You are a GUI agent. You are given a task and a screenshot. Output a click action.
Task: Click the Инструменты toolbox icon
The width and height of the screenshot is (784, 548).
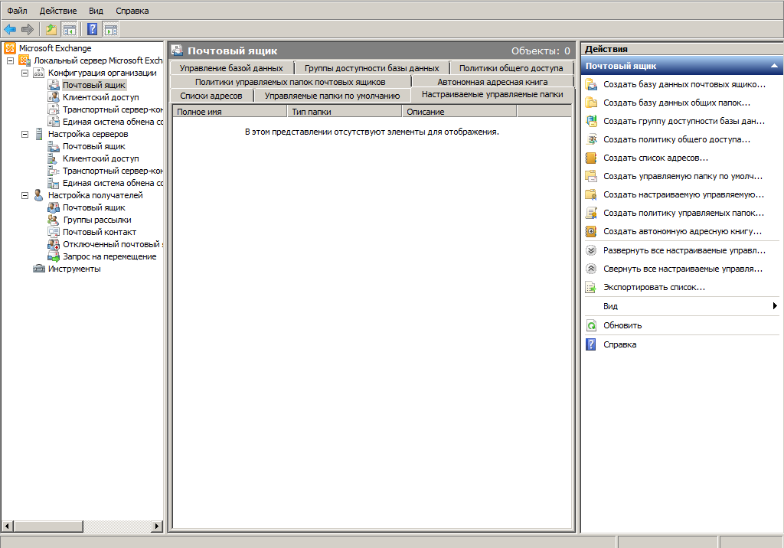pyautogui.click(x=38, y=269)
